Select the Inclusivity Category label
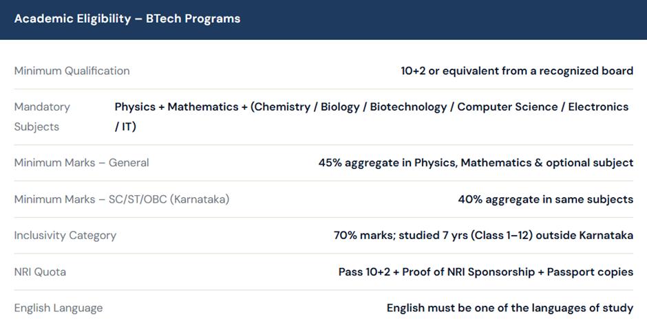Viewport: 647px width, 336px height. (x=65, y=236)
